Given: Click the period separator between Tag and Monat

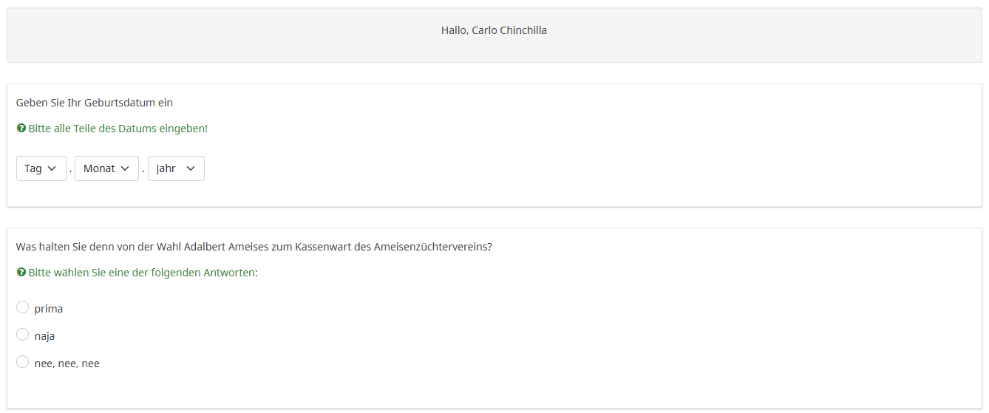Looking at the screenshot, I should coord(70,169).
